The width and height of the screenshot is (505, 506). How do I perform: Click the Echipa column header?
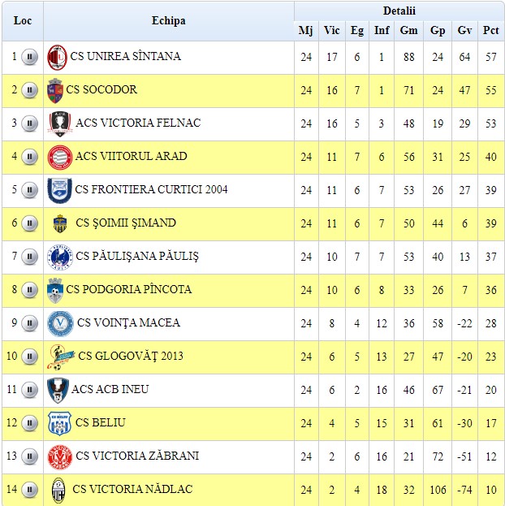tap(168, 20)
